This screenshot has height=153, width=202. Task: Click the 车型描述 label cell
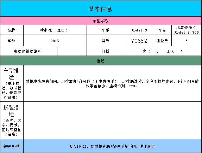tap(12, 83)
